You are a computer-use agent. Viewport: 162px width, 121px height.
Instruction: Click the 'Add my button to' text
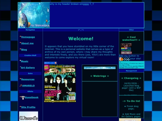tap(129, 56)
